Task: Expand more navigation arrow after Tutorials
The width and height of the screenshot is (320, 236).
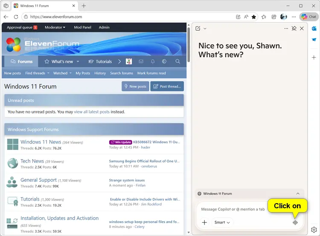Action: click(x=119, y=61)
